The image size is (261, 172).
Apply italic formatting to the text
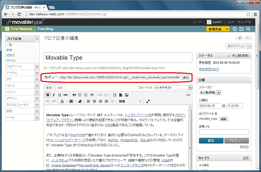point(53,95)
